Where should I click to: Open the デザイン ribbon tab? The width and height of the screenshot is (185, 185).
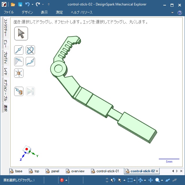[x=27, y=12]
